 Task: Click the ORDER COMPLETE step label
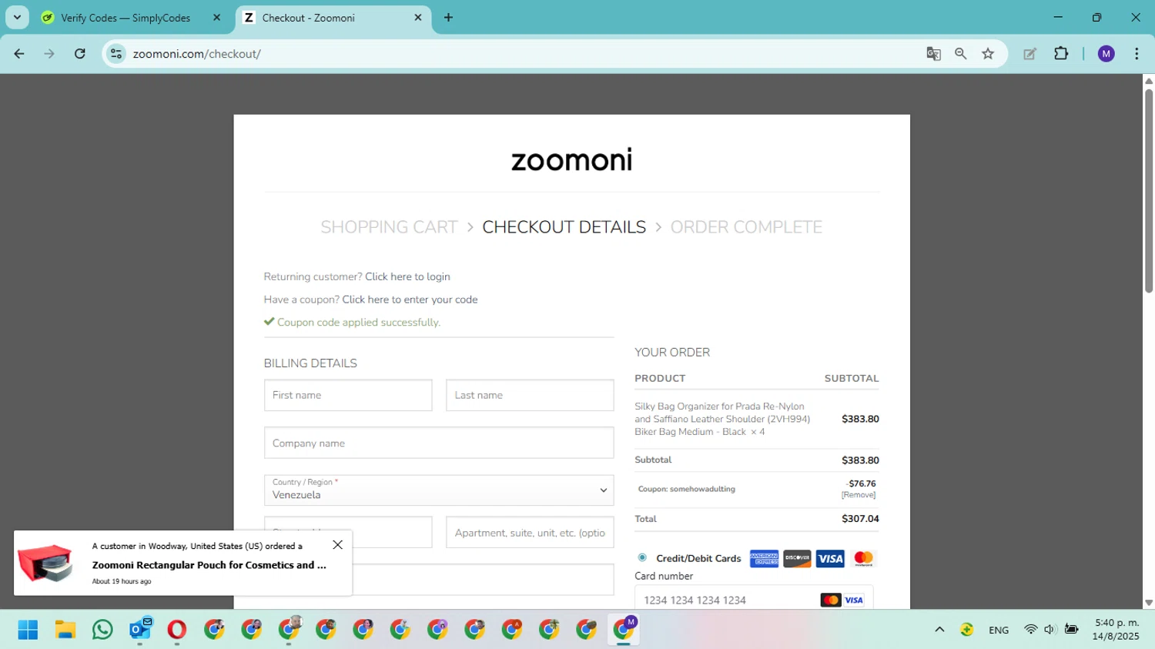[x=746, y=227]
